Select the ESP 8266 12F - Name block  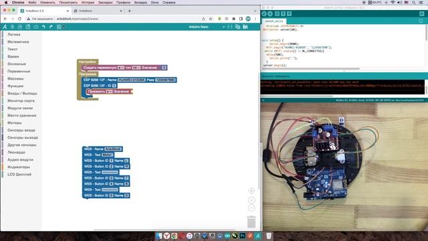[x=129, y=80]
